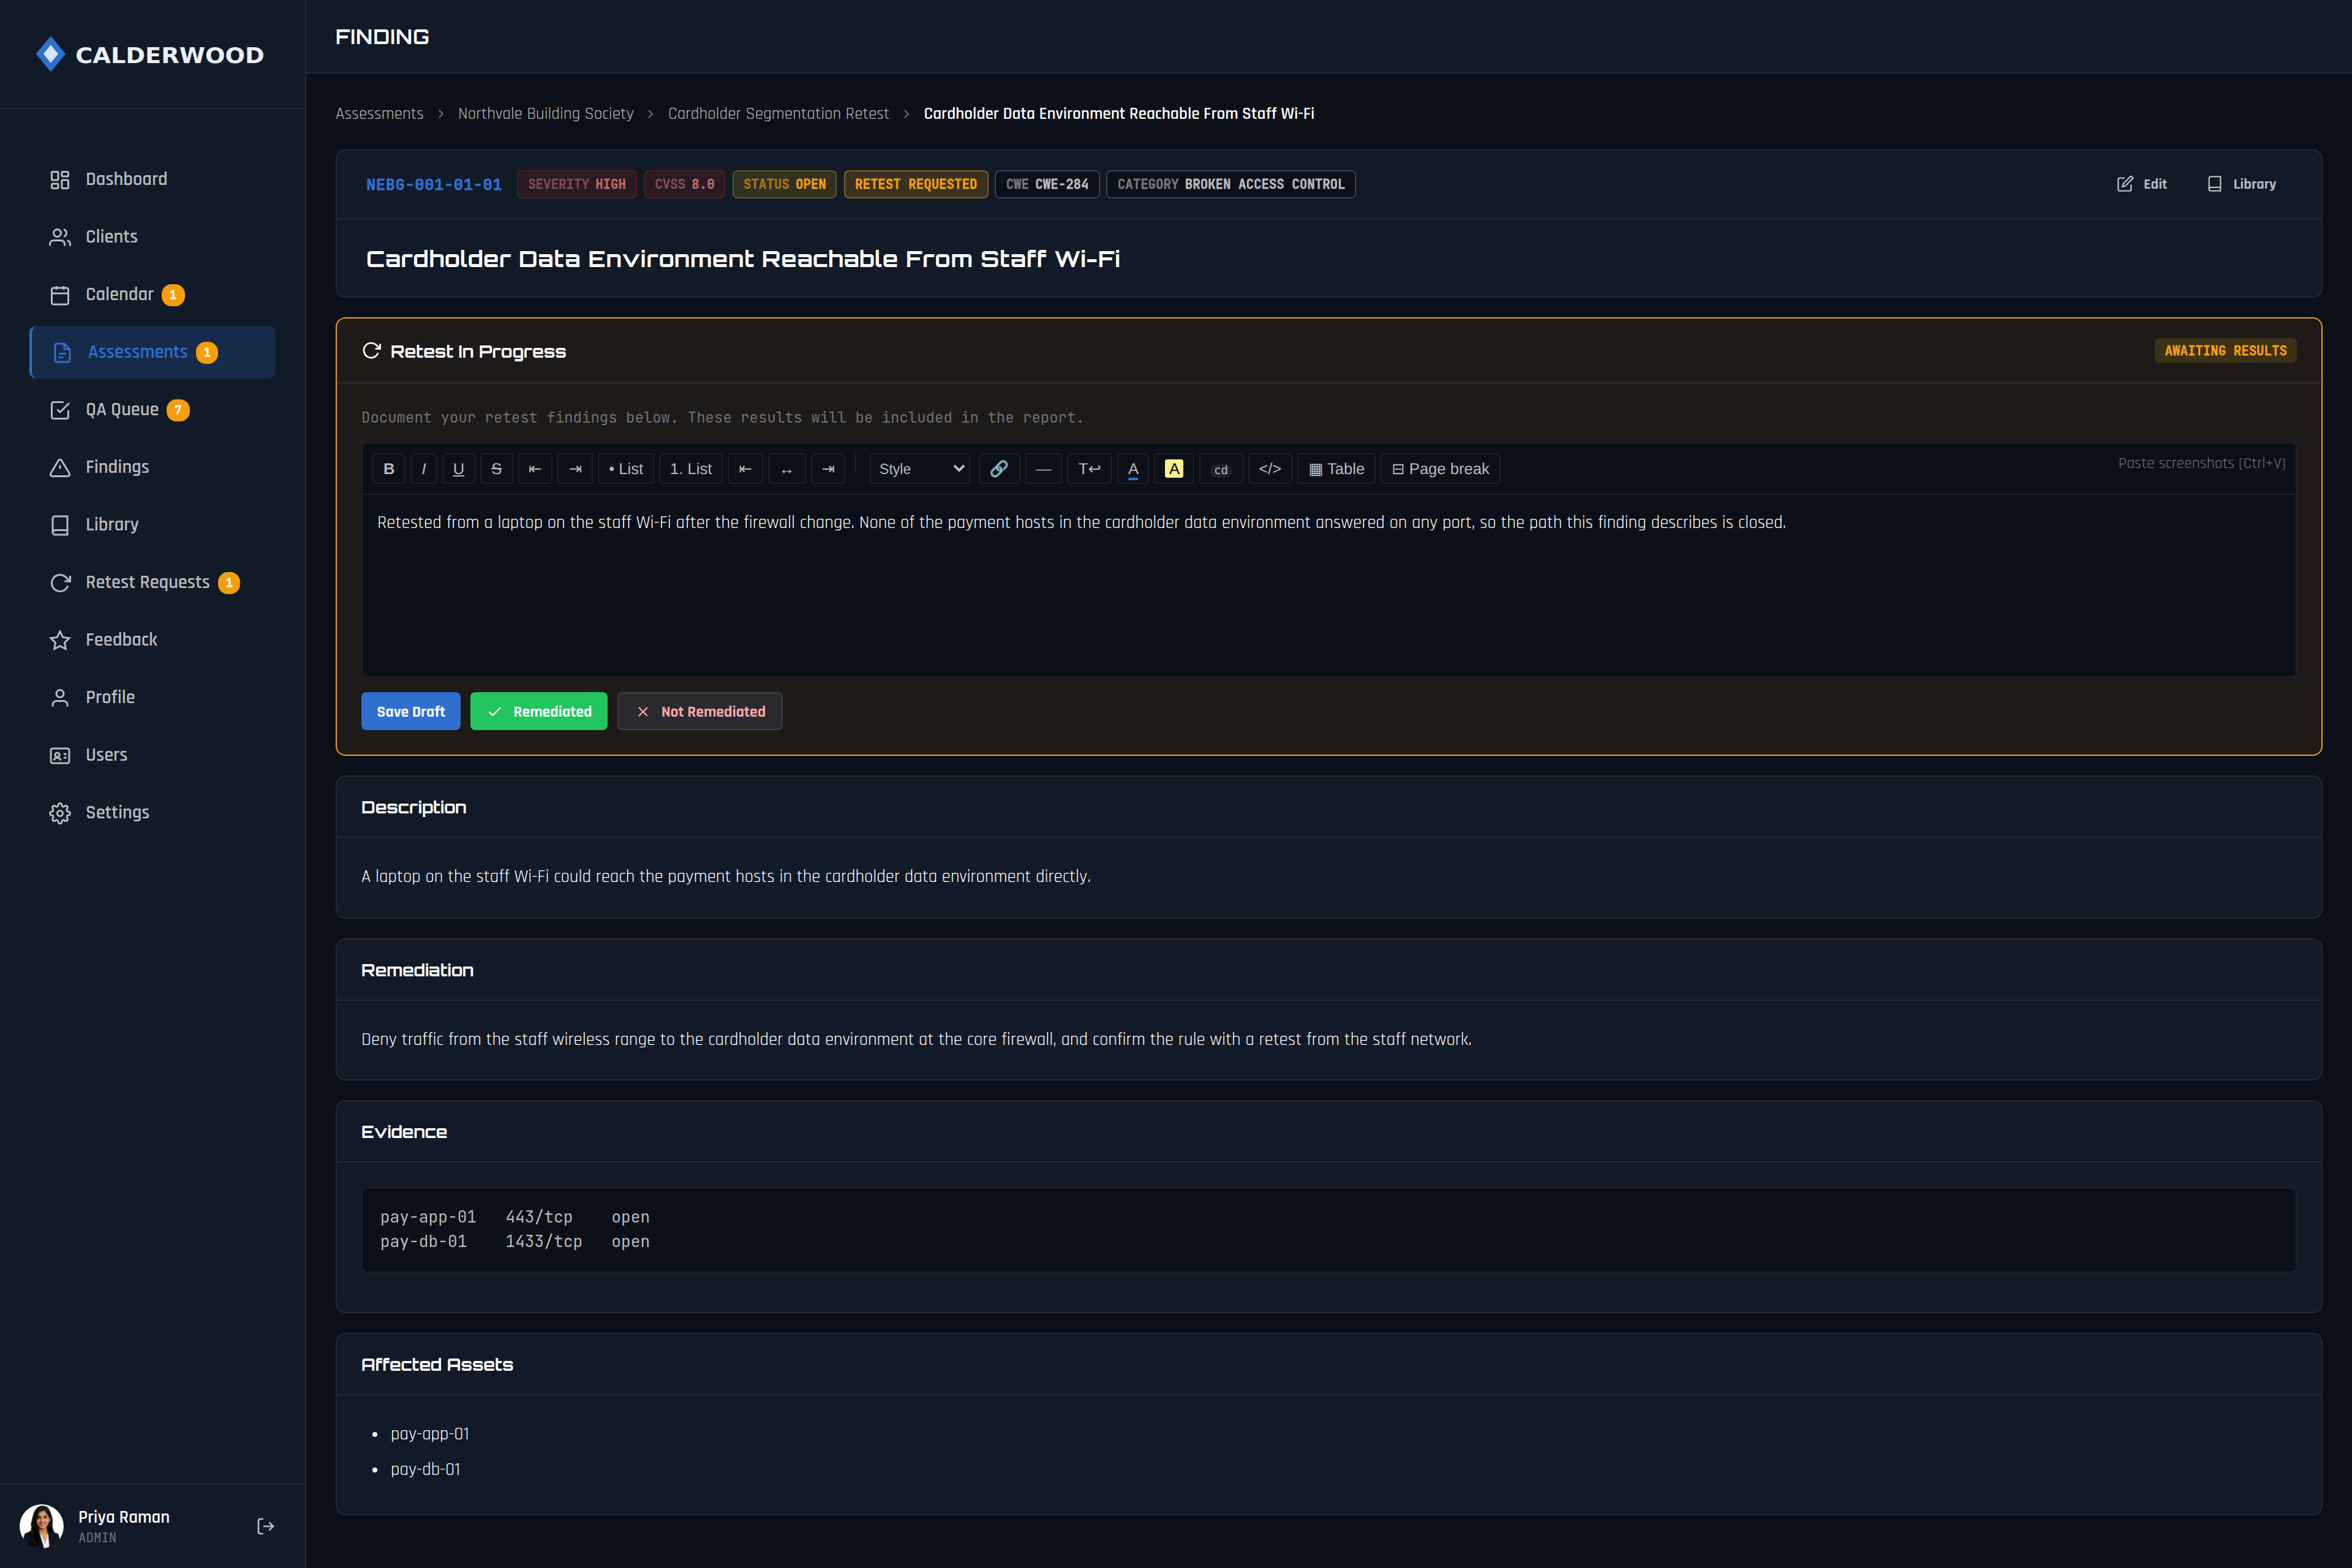Click Save Draft for the retest notes
The width and height of the screenshot is (2352, 1568).
pos(410,711)
